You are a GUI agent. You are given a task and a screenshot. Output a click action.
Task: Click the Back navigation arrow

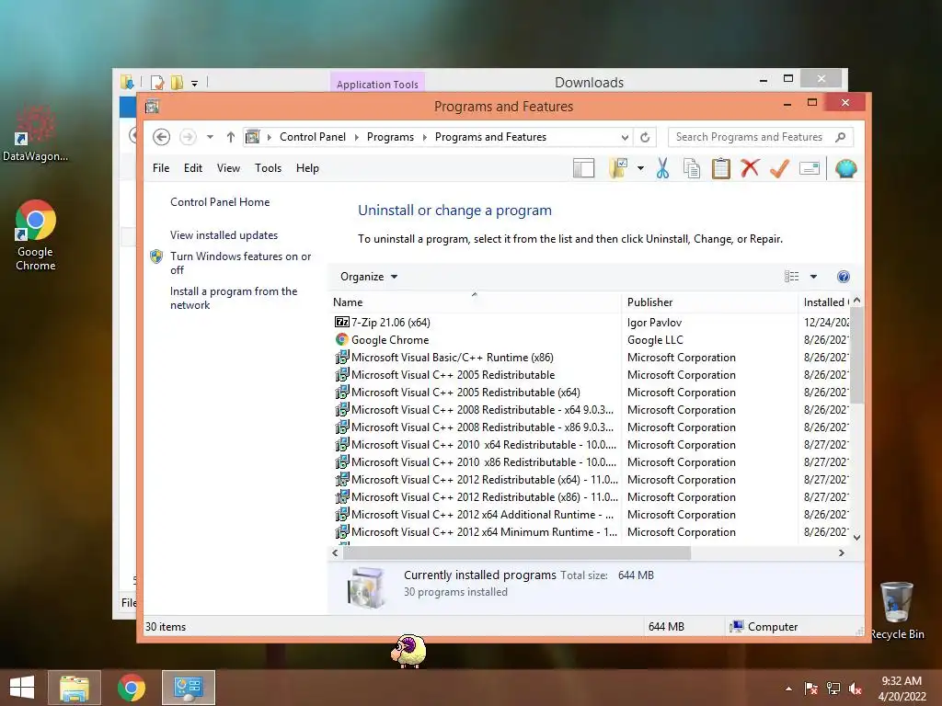(161, 137)
